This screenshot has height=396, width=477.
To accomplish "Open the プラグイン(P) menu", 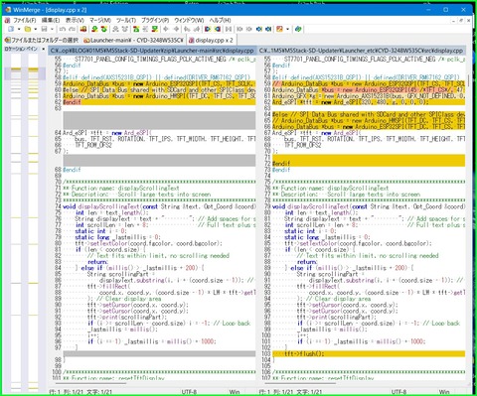I will (155, 20).
